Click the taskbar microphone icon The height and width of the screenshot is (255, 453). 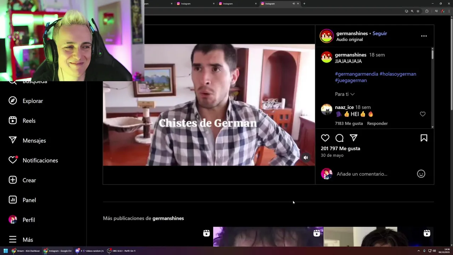click(x=424, y=251)
